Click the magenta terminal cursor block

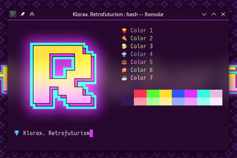(91, 133)
